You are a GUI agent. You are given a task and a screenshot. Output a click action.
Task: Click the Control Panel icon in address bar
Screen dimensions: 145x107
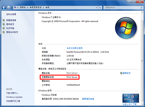(x=15, y=7)
